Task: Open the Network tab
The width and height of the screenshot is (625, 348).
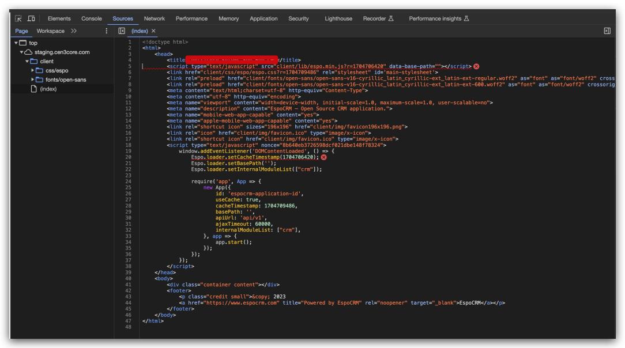Action: tap(155, 18)
